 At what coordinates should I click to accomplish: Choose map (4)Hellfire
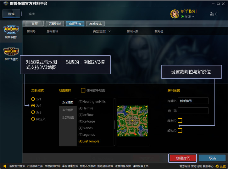click(x=86, y=108)
